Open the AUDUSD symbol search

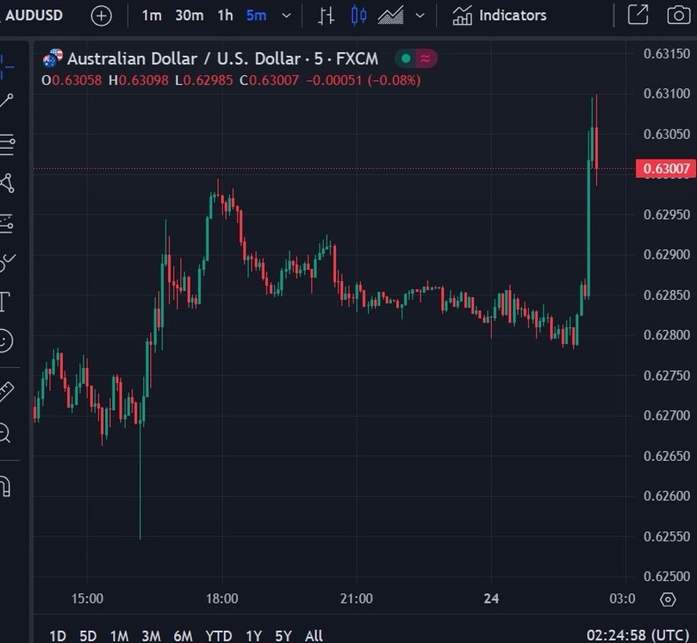(34, 15)
